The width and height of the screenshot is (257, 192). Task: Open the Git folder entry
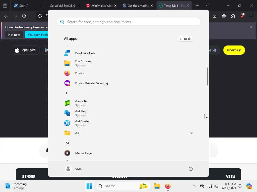click(128, 133)
